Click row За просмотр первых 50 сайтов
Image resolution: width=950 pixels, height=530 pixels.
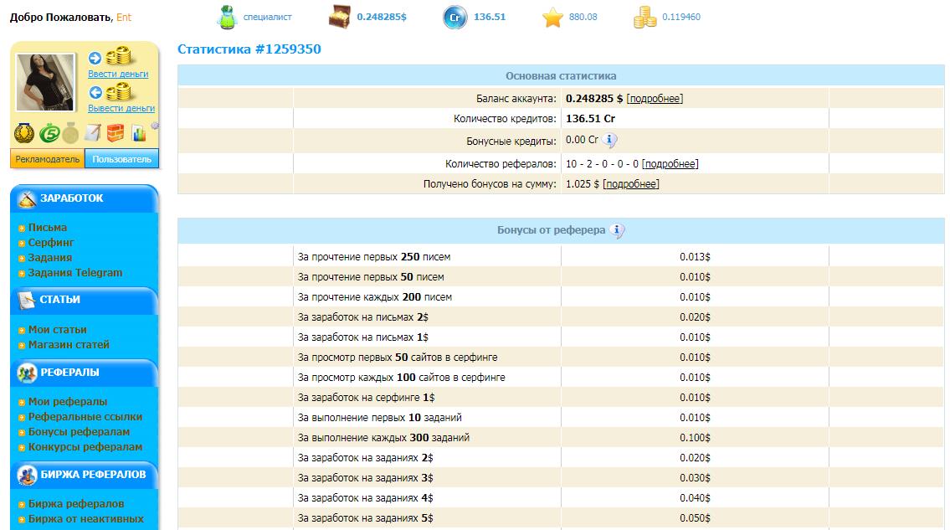pos(561,358)
